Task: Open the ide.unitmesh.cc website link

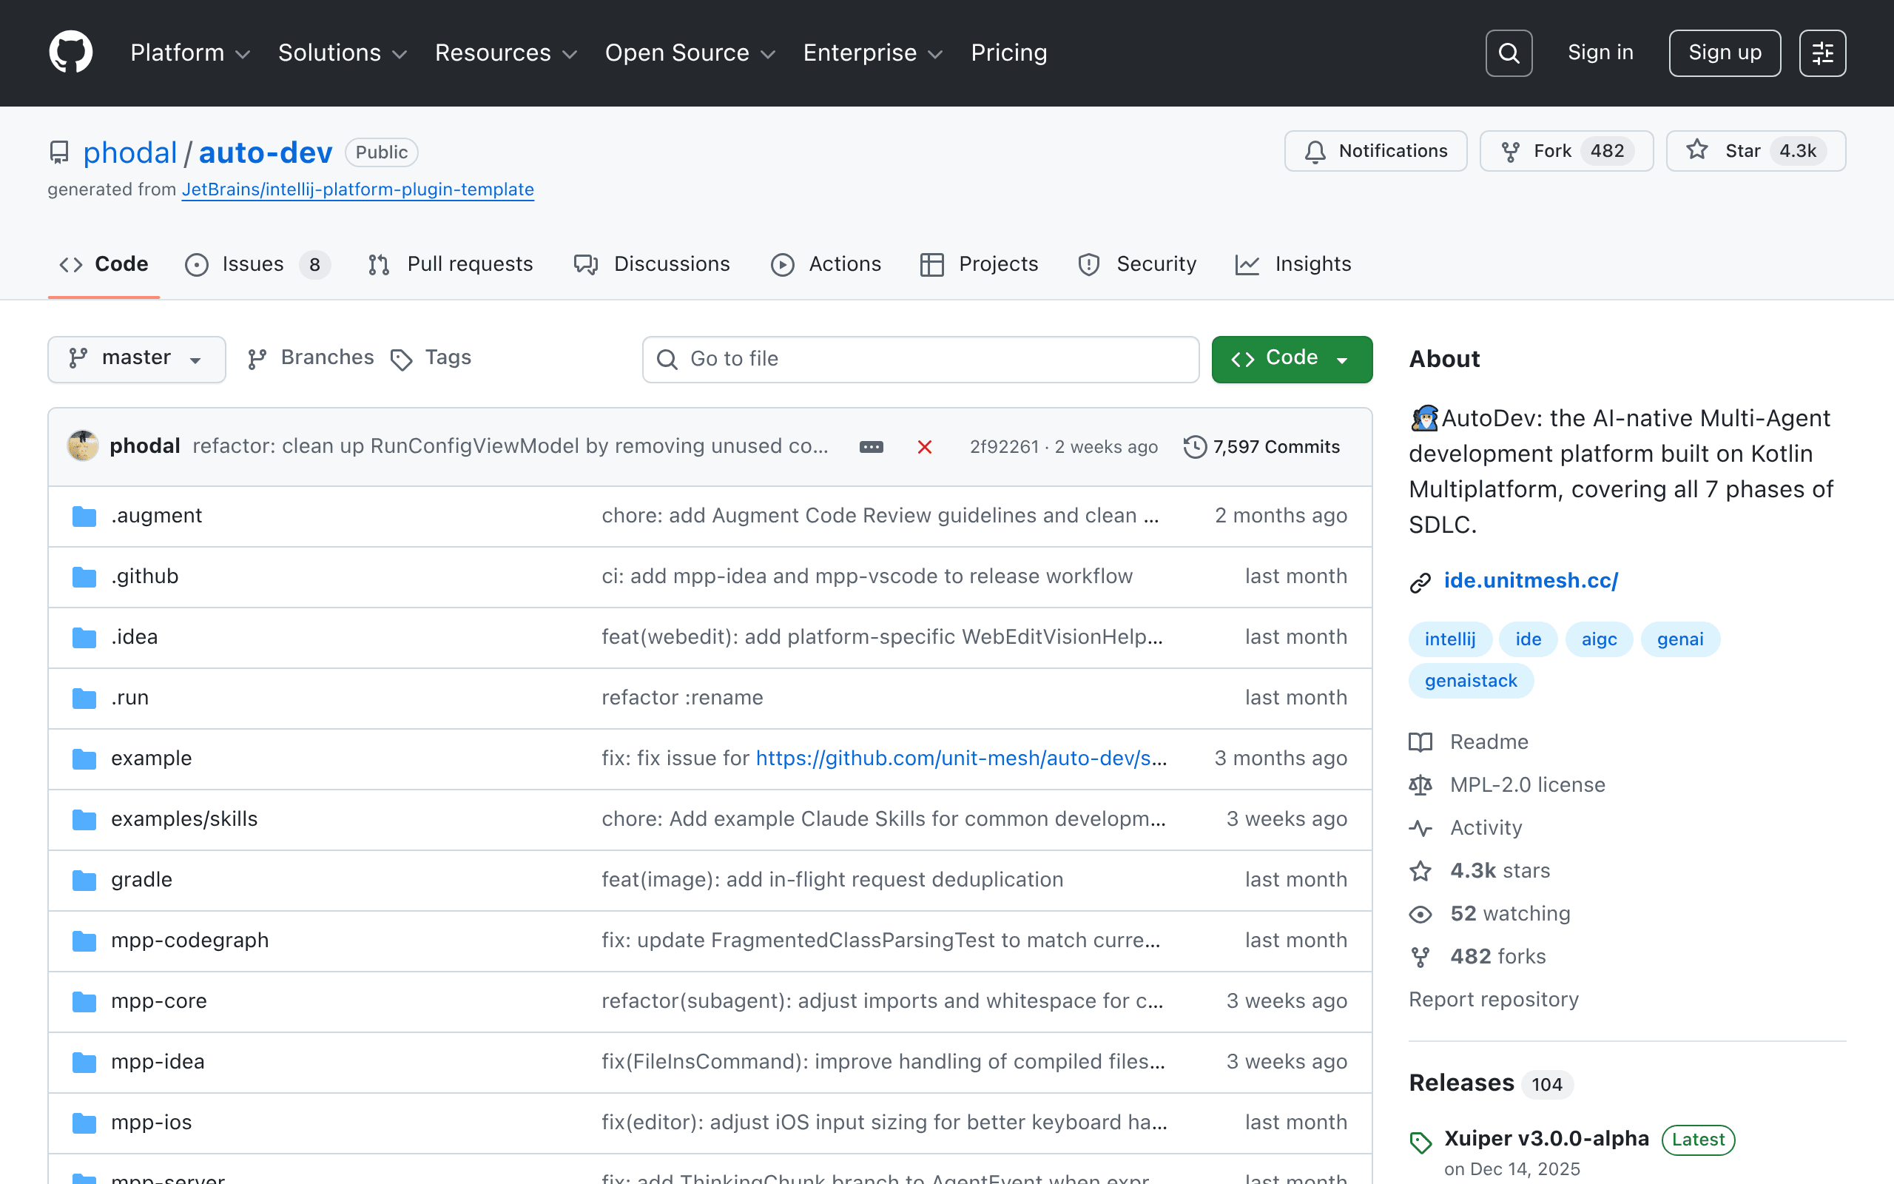Action: tap(1531, 580)
